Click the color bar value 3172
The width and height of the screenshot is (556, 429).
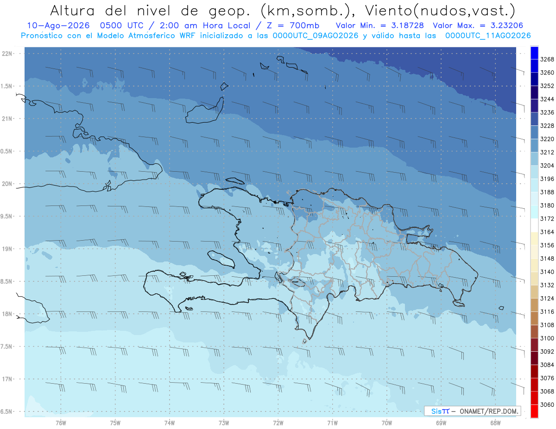click(x=547, y=218)
